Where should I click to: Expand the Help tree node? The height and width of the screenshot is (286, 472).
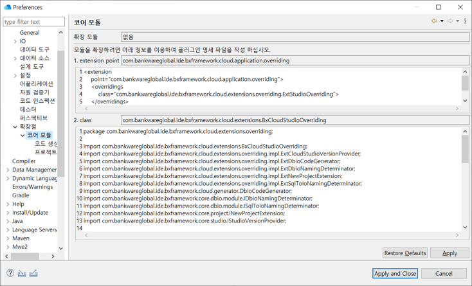point(8,204)
